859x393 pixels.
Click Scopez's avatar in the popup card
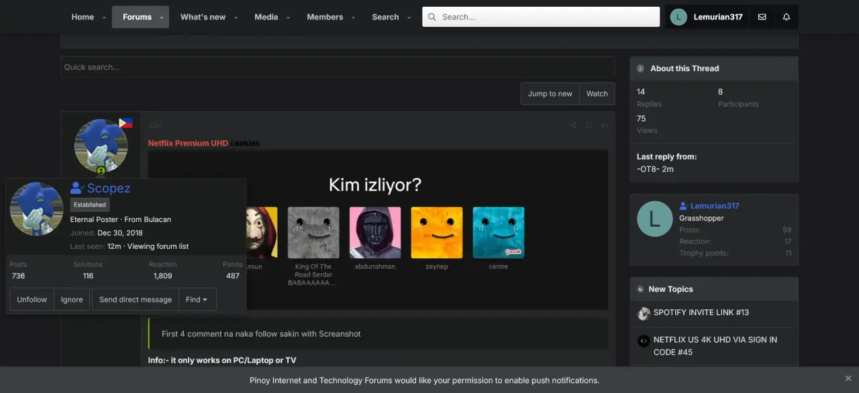36,209
